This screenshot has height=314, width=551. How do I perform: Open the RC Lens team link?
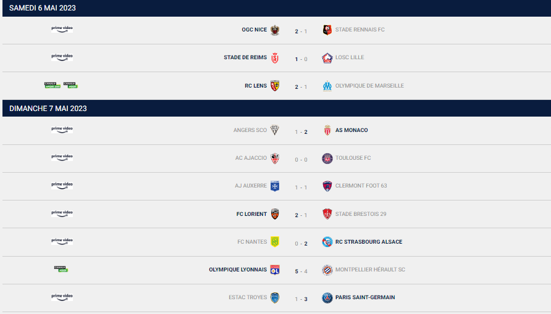(256, 86)
